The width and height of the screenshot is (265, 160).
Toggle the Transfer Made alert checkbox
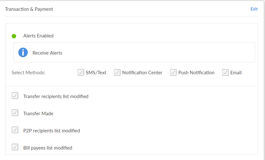15,113
